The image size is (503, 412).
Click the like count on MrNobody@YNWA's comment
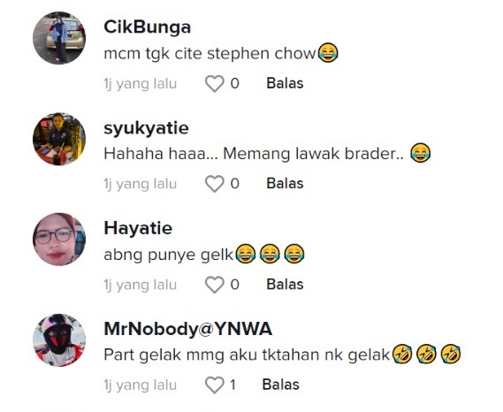[232, 385]
